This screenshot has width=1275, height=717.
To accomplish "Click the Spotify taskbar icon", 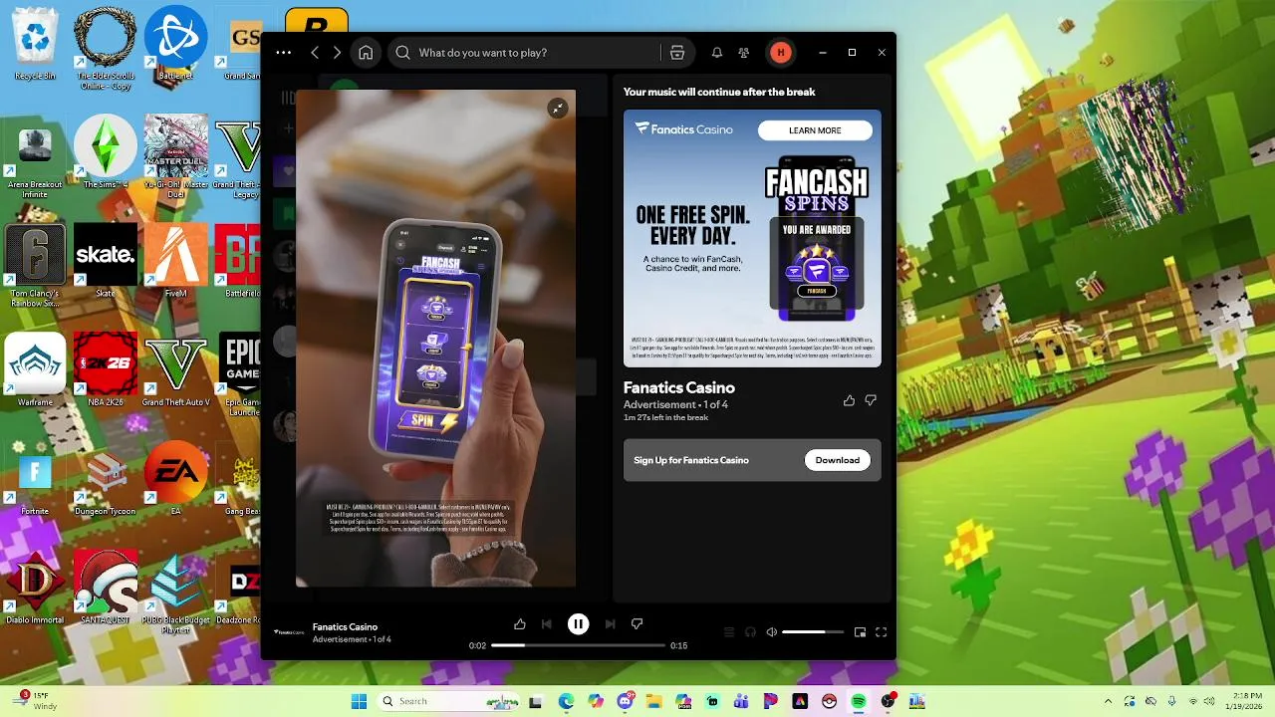I will click(859, 701).
